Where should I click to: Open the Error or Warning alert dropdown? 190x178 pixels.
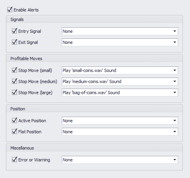coord(120,160)
